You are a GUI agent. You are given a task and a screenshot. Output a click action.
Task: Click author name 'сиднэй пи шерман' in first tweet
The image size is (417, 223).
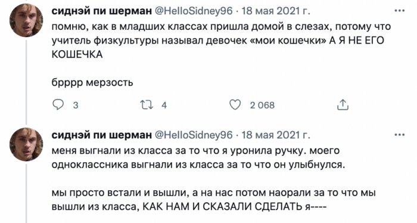(x=101, y=11)
